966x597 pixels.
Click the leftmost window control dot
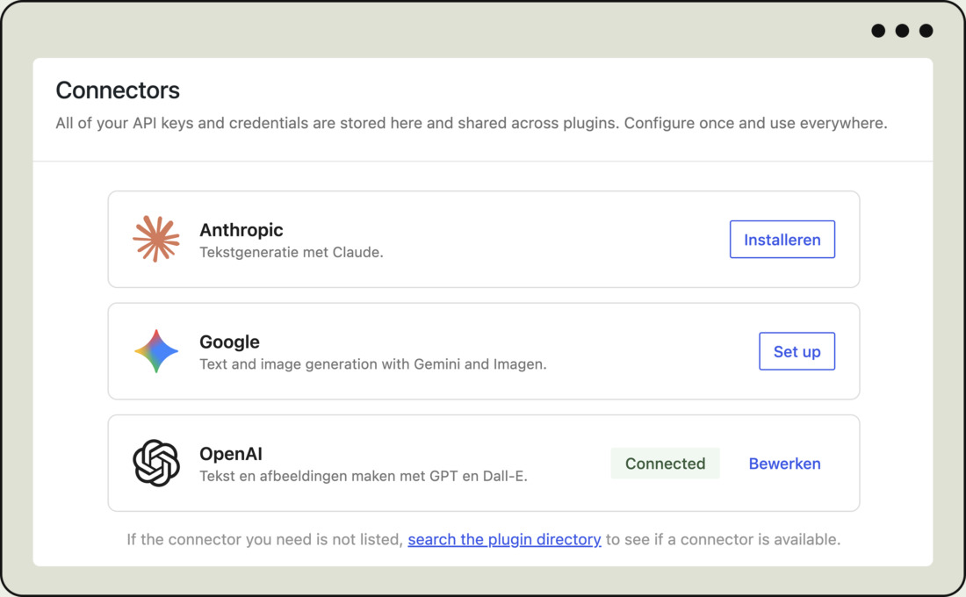tap(876, 30)
